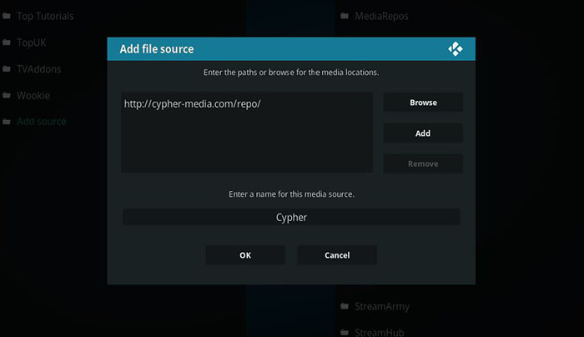Open the Top Tutorials source
This screenshot has height=337, width=584.
click(x=45, y=16)
